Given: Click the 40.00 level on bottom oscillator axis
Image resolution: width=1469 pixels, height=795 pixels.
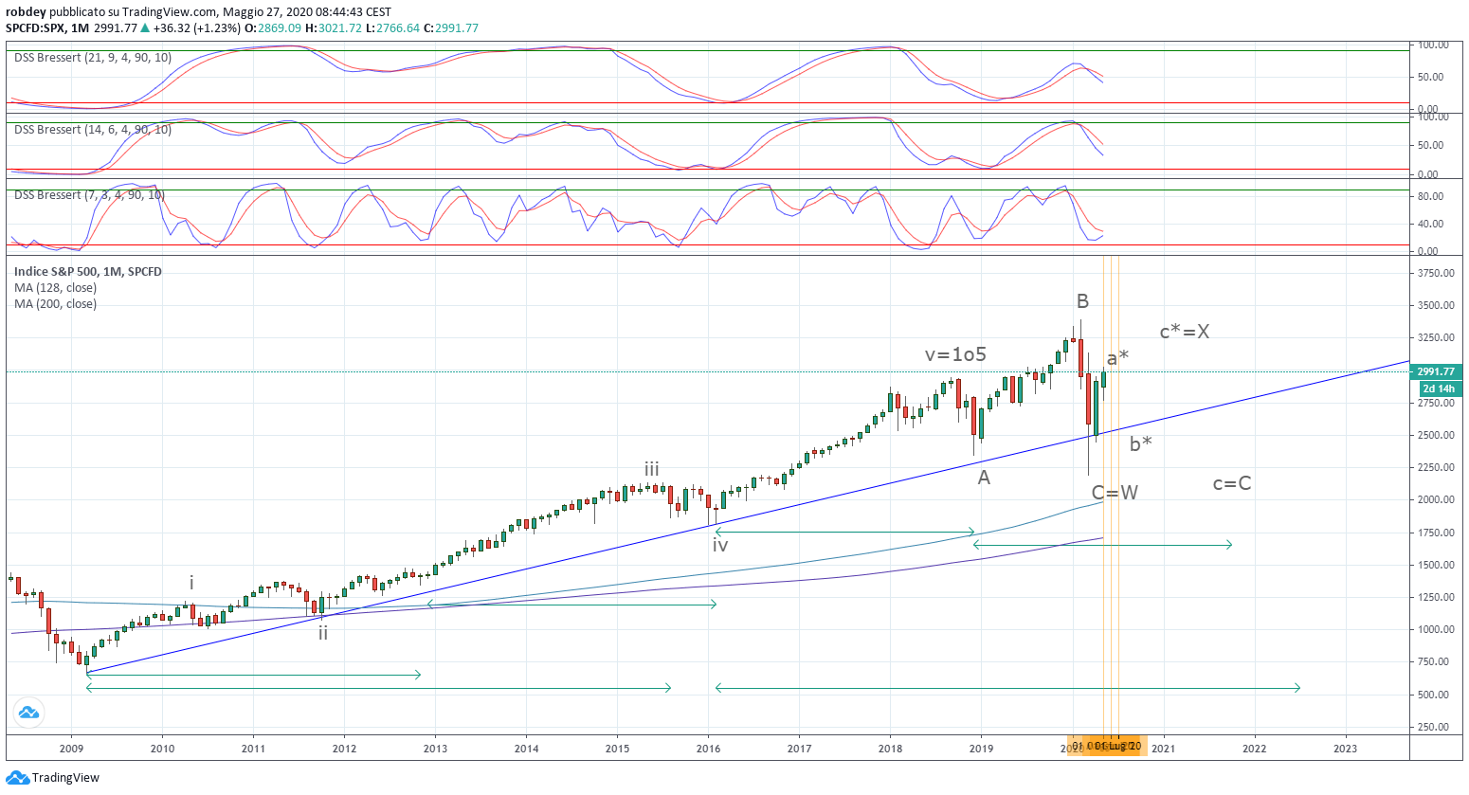Looking at the screenshot, I should 1431,225.
